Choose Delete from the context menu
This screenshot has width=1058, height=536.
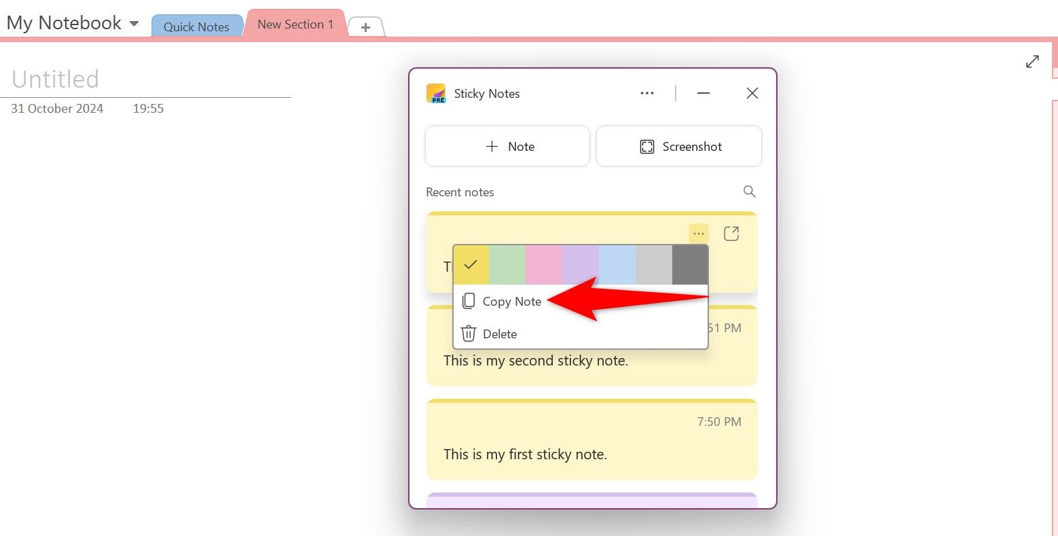point(500,334)
